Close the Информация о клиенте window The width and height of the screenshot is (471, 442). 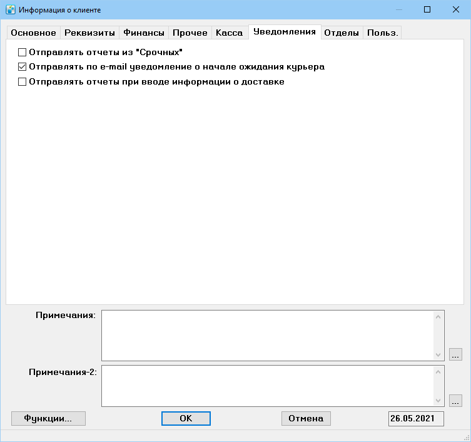pyautogui.click(x=456, y=9)
